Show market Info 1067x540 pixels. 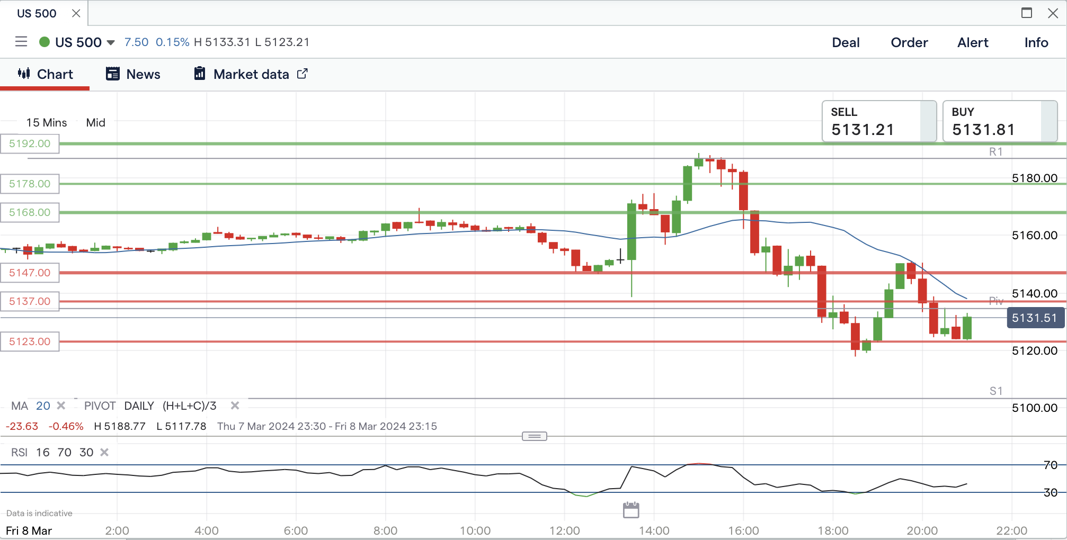pos(1036,42)
